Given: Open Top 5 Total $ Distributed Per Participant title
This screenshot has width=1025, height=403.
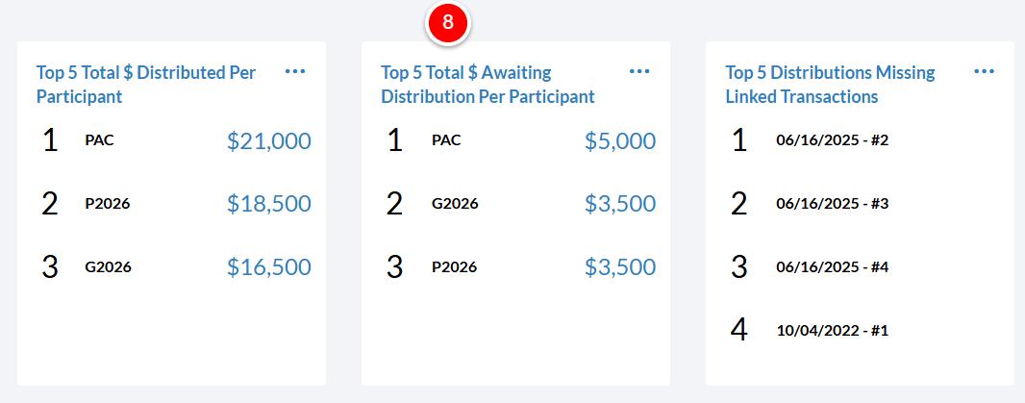Looking at the screenshot, I should coord(146,85).
